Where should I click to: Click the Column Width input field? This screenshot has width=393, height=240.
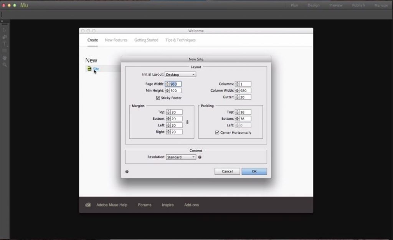(x=245, y=91)
